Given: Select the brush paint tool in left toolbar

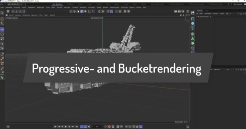Looking at the screenshot, I should (2, 68).
